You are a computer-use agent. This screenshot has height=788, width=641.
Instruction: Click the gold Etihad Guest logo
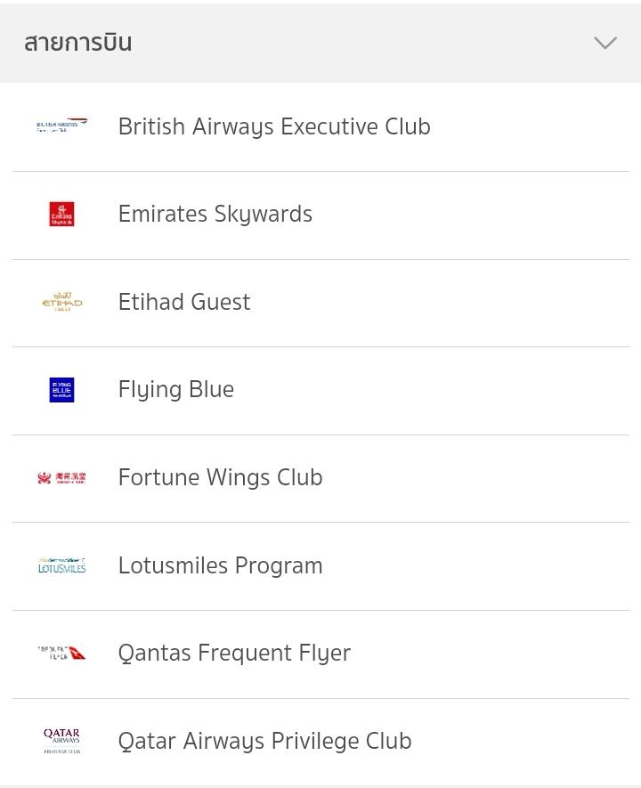pyautogui.click(x=62, y=302)
